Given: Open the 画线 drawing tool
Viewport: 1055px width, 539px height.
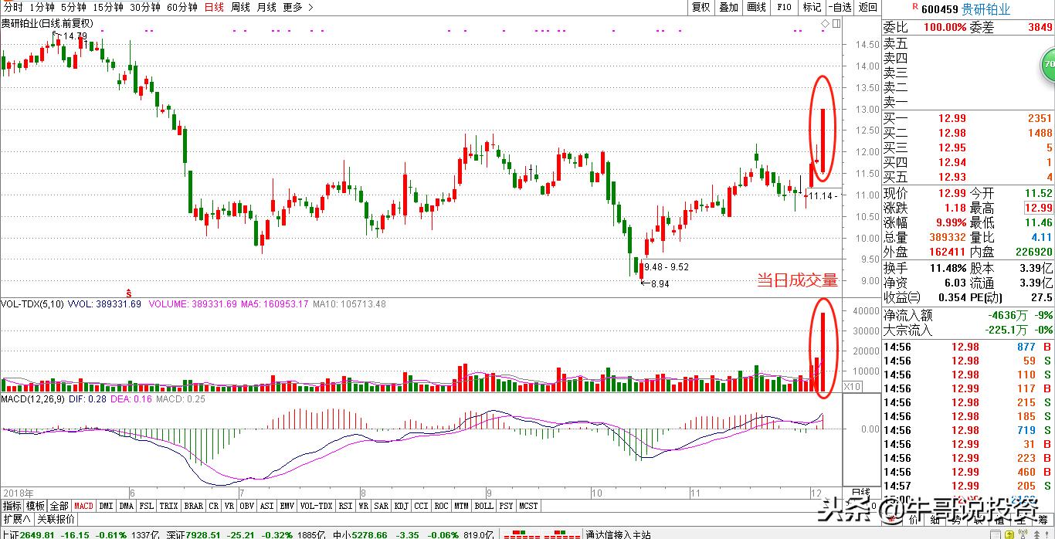Looking at the screenshot, I should (x=756, y=7).
